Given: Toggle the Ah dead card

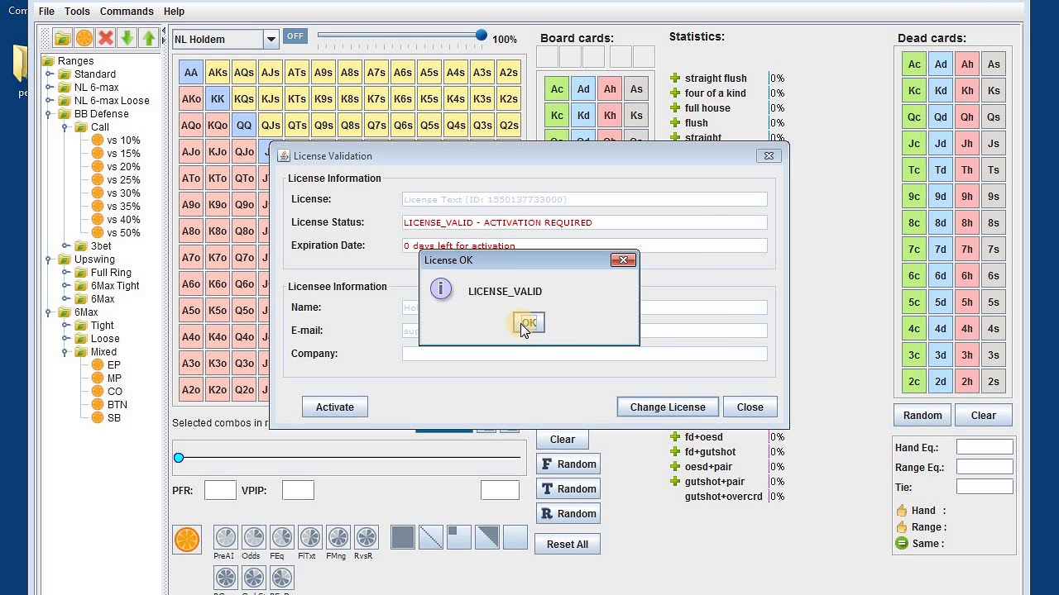Looking at the screenshot, I should coord(967,64).
